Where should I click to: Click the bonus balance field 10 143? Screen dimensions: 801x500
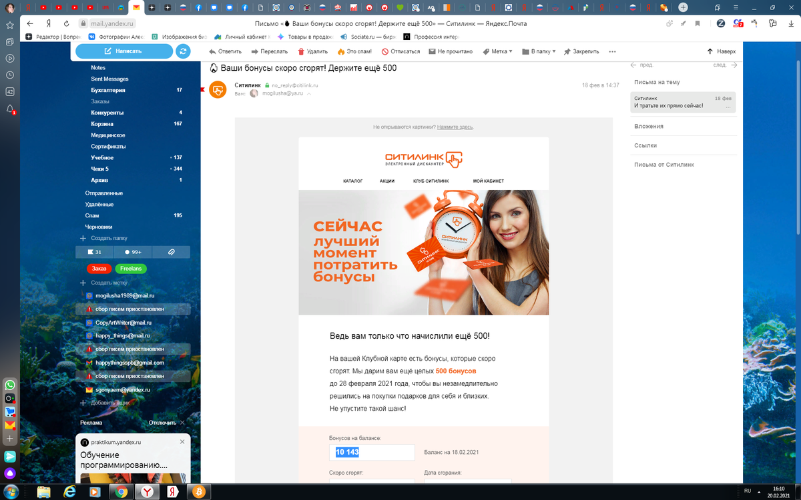372,452
